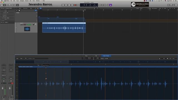Click the Audio 1 channel strip fader

pyautogui.click(x=3, y=88)
